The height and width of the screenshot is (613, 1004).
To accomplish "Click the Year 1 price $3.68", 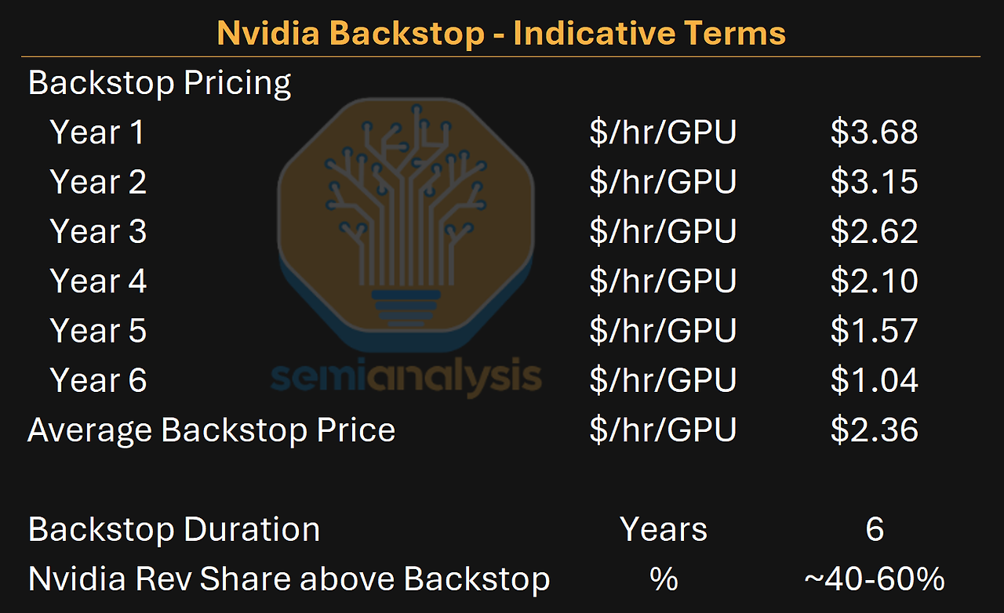I will click(875, 132).
